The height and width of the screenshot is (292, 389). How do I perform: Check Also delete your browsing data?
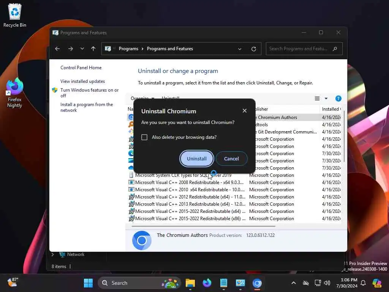[144, 137]
